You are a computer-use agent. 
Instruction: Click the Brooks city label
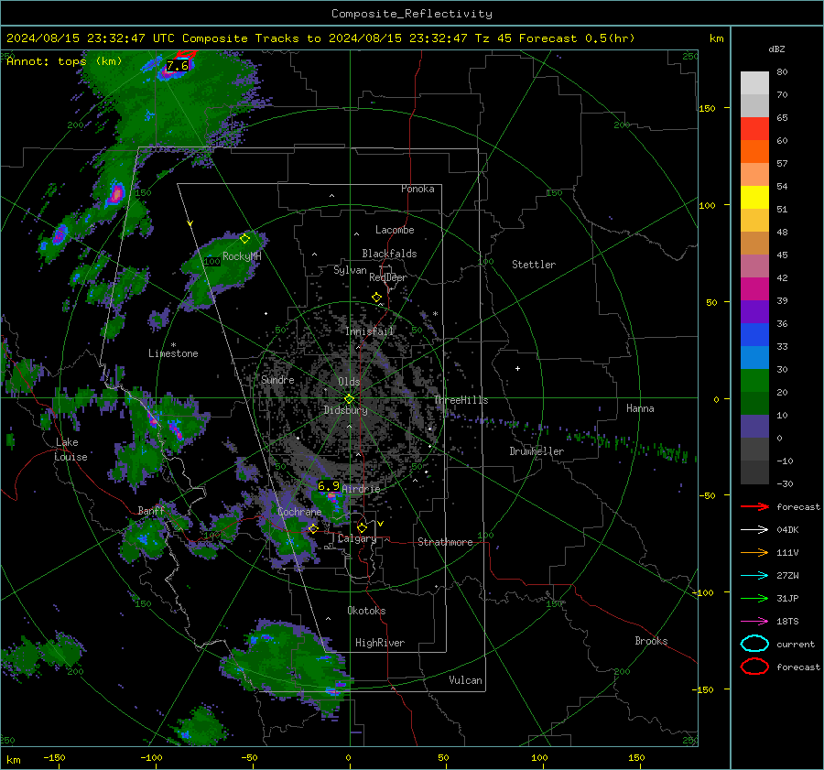(651, 641)
